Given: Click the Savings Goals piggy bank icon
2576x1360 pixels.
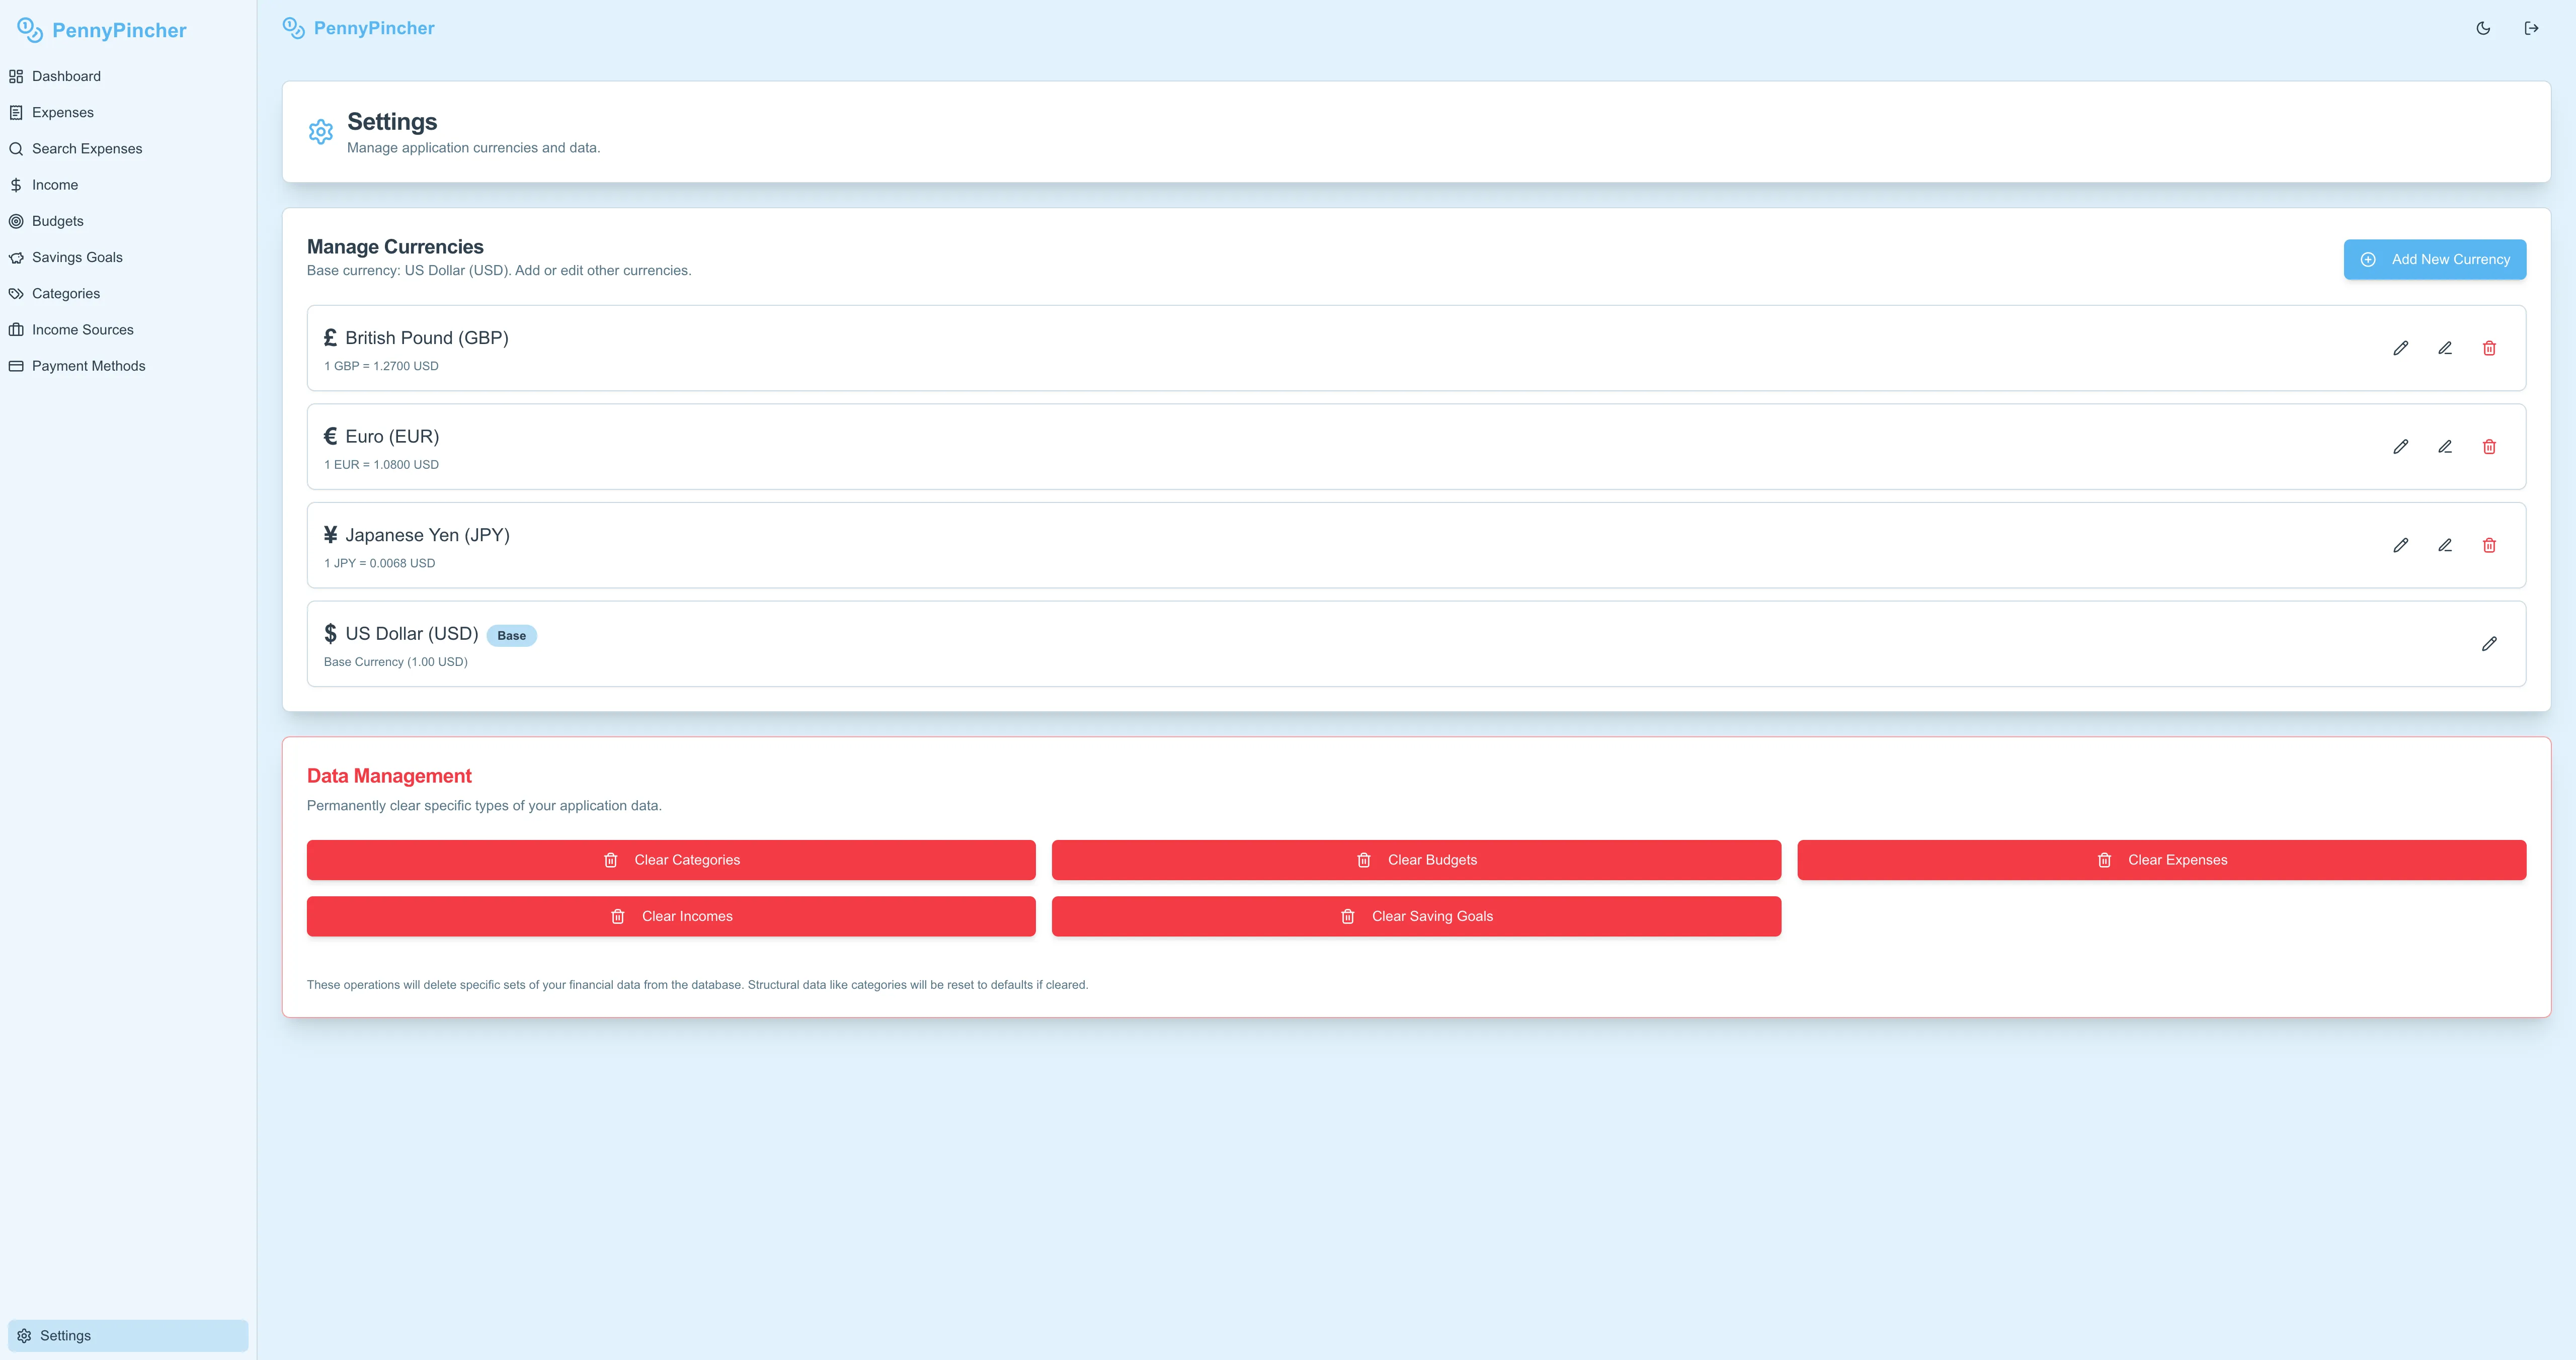Looking at the screenshot, I should 16,257.
